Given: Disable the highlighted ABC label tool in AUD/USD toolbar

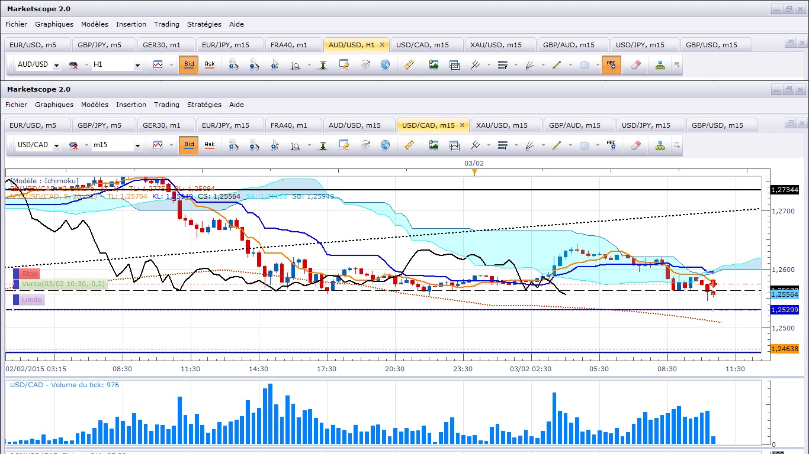Looking at the screenshot, I should pos(611,64).
